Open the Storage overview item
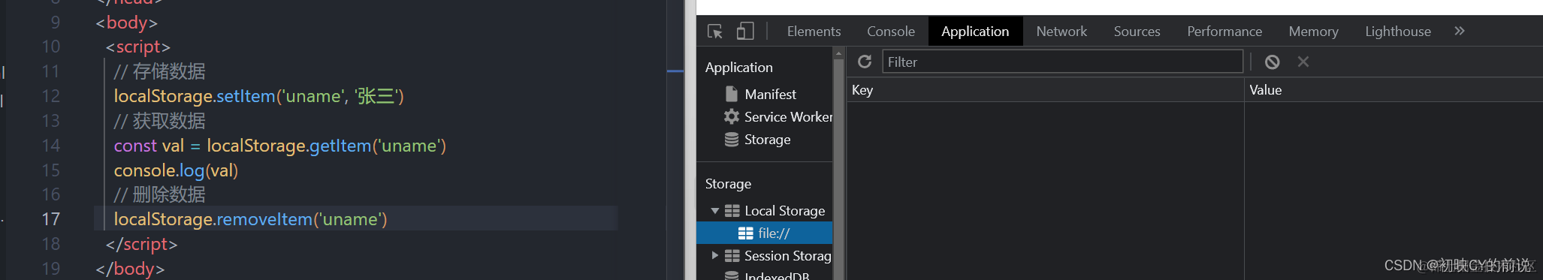This screenshot has width=1543, height=280. [757, 140]
